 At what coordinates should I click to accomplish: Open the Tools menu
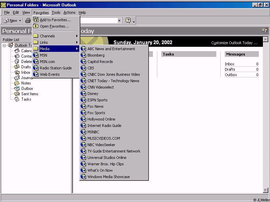56,12
